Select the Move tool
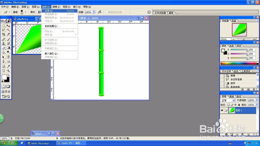The height and width of the screenshot is (146, 260). [8, 26]
